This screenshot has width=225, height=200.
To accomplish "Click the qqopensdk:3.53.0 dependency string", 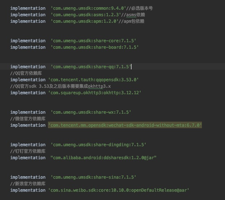I will (93, 80).
